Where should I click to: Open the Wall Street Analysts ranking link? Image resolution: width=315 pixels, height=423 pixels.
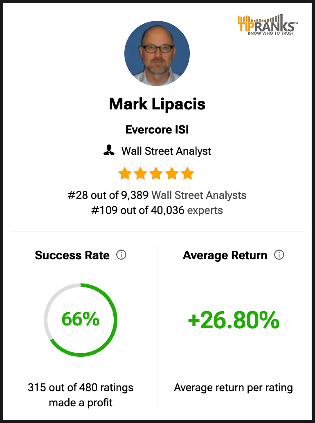[x=199, y=195]
